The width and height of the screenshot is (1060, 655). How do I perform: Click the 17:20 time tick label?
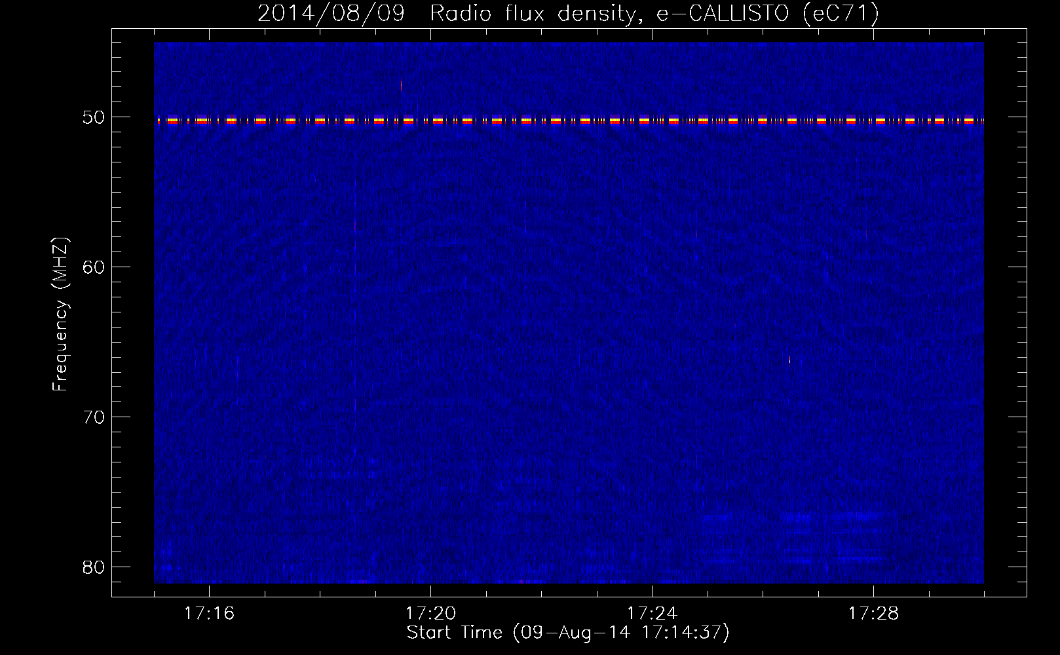(430, 613)
